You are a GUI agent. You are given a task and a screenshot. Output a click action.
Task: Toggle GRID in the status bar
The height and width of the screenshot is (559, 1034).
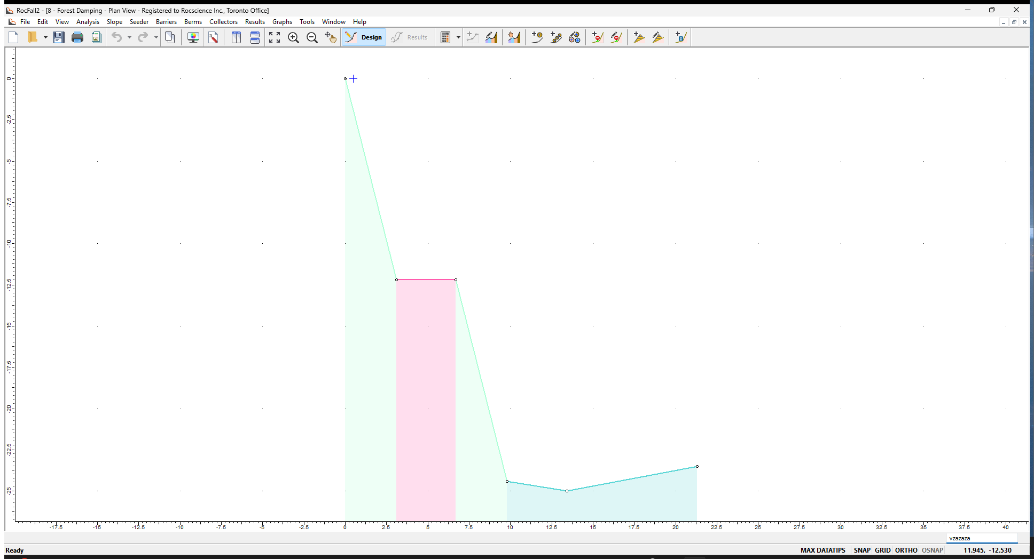[882, 550]
